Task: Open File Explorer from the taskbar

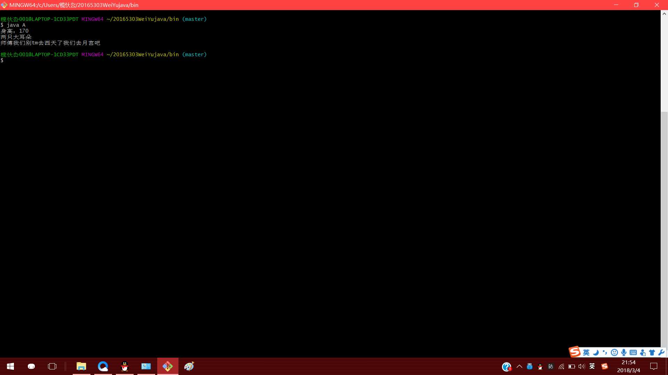Action: point(81,366)
